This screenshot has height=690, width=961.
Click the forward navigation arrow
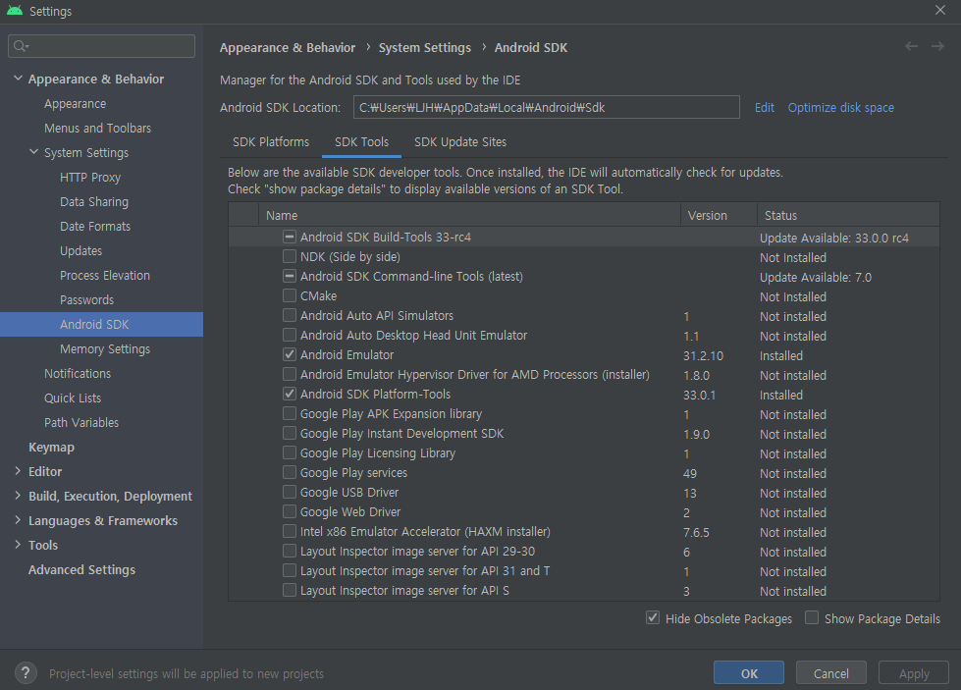937,46
